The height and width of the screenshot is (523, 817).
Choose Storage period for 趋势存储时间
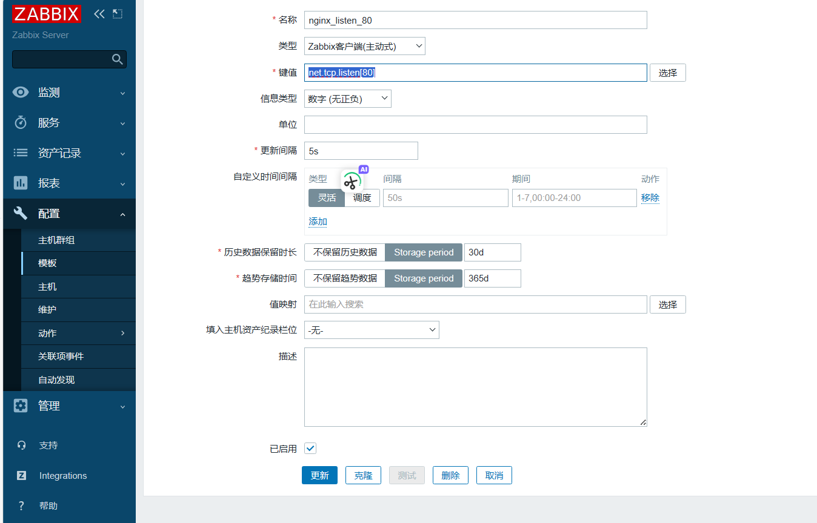pyautogui.click(x=424, y=278)
